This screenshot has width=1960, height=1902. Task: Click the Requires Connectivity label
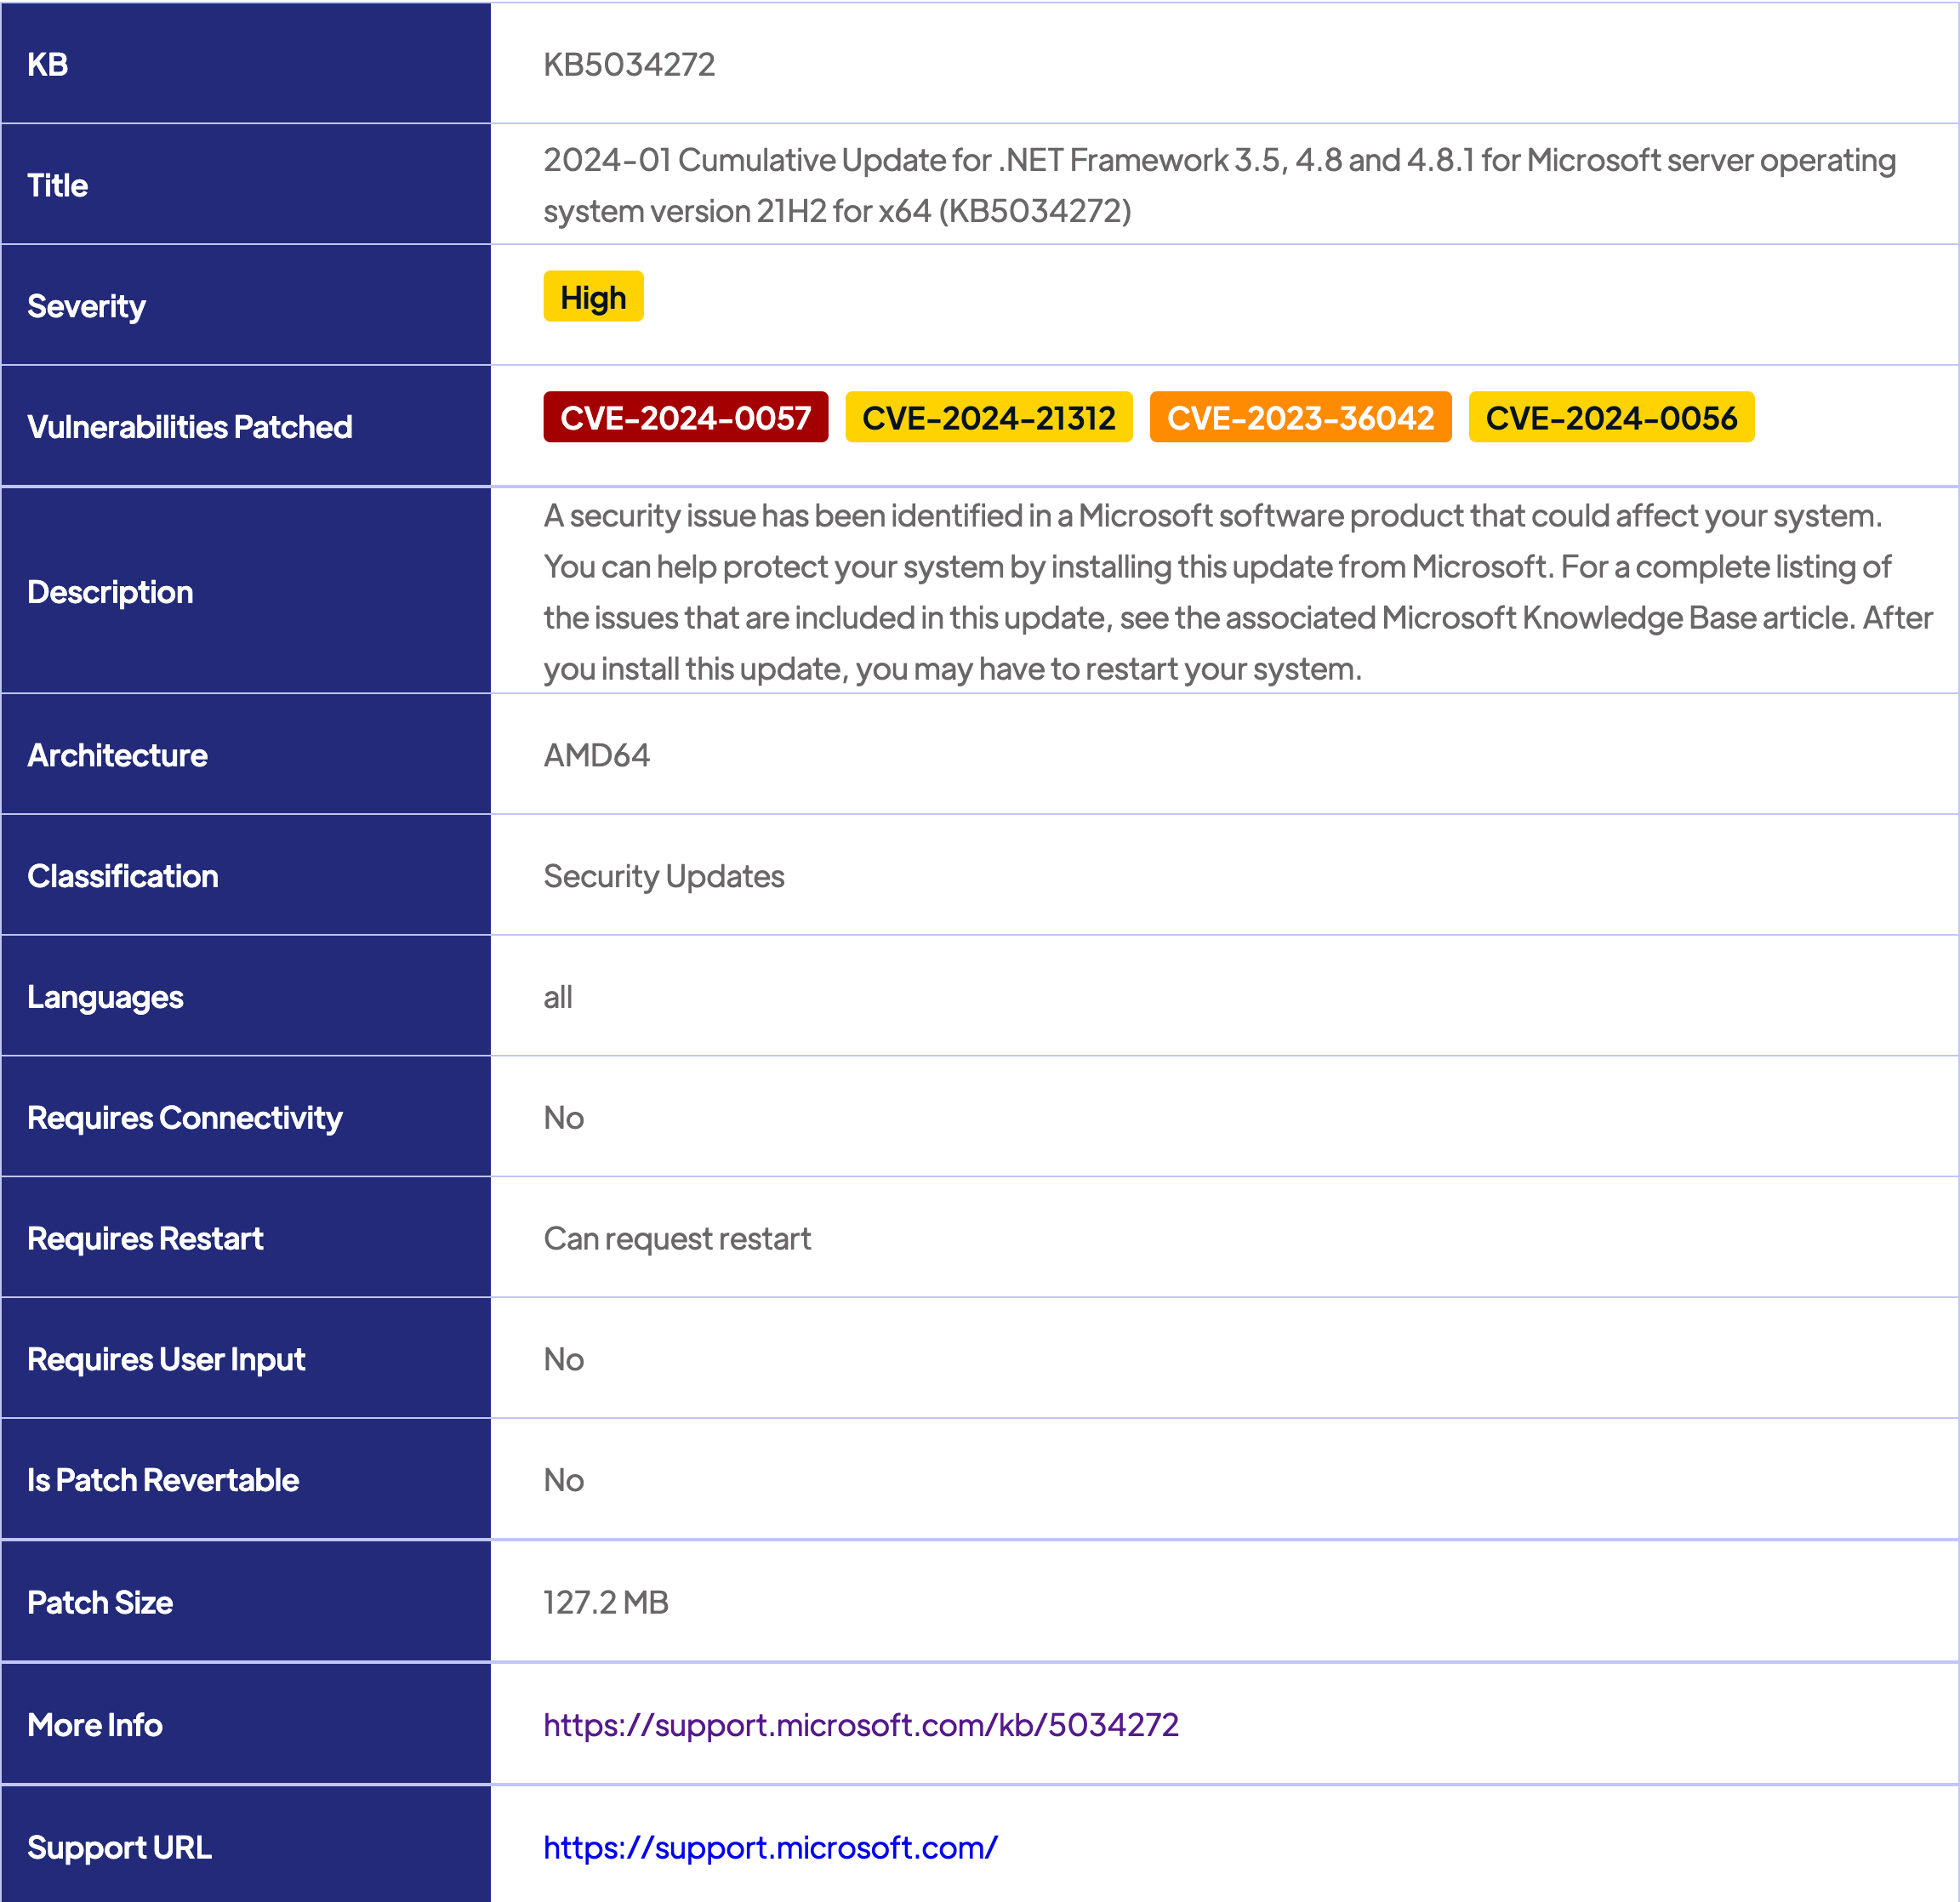184,1117
